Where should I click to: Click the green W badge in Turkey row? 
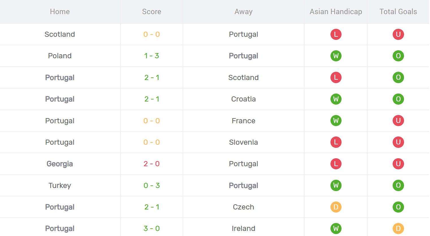coord(336,185)
